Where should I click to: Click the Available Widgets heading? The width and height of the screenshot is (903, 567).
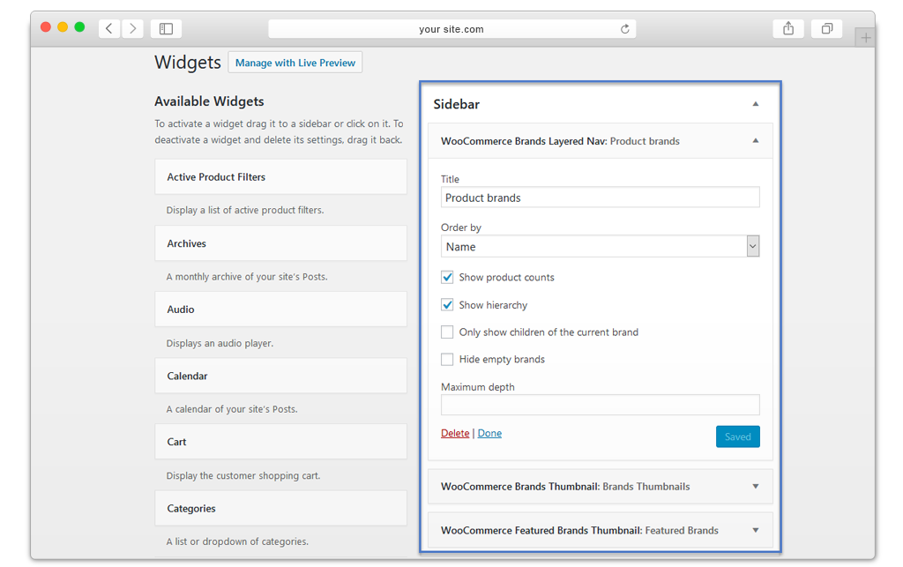[x=209, y=101]
